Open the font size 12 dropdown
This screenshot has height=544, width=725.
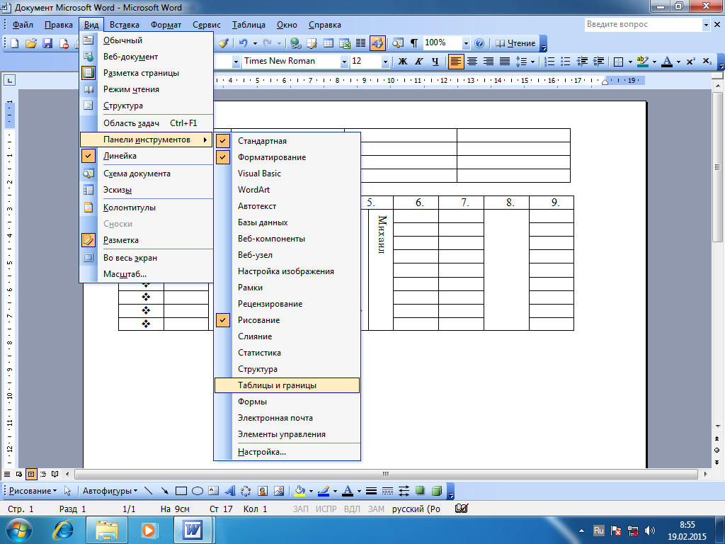(x=384, y=61)
